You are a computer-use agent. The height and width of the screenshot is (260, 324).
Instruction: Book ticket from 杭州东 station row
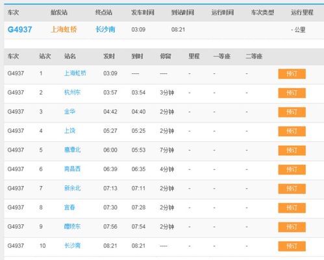292,93
